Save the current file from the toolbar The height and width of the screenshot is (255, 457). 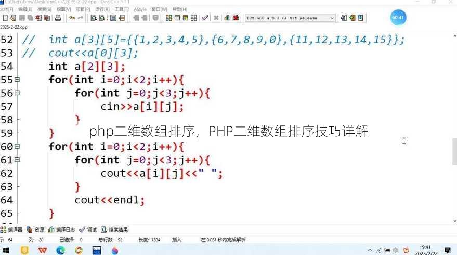tap(21, 18)
